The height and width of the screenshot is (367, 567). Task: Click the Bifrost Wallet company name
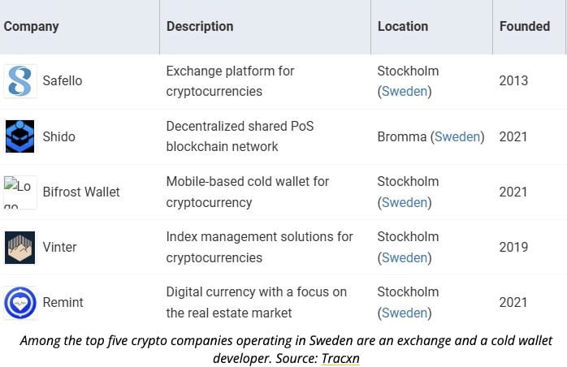[81, 192]
